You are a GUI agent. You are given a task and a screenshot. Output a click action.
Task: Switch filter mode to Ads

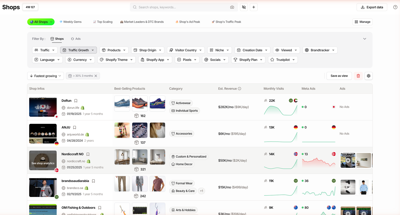coord(76,39)
